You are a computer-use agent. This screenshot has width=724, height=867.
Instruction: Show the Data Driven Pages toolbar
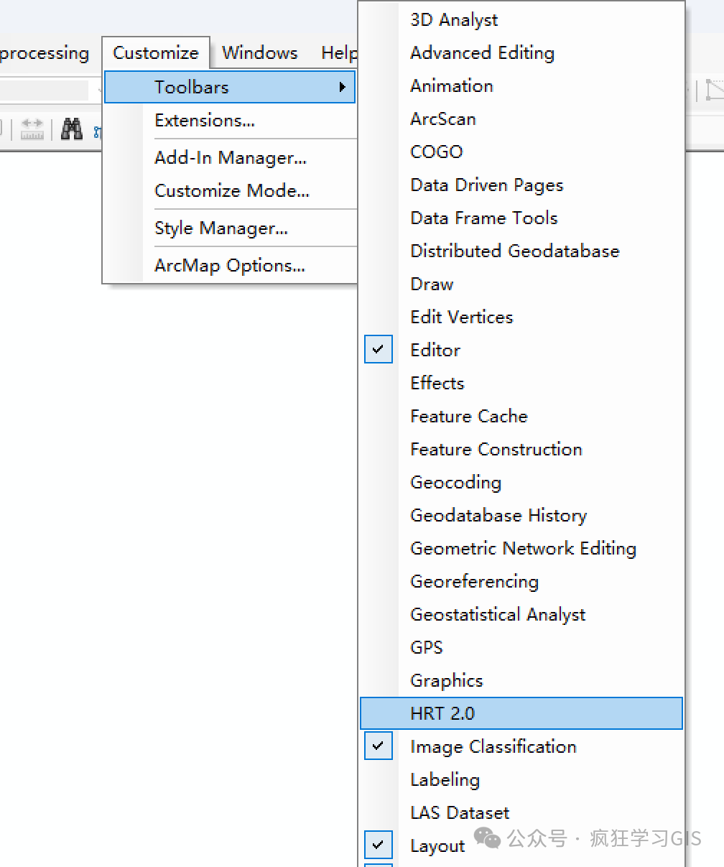point(521,185)
